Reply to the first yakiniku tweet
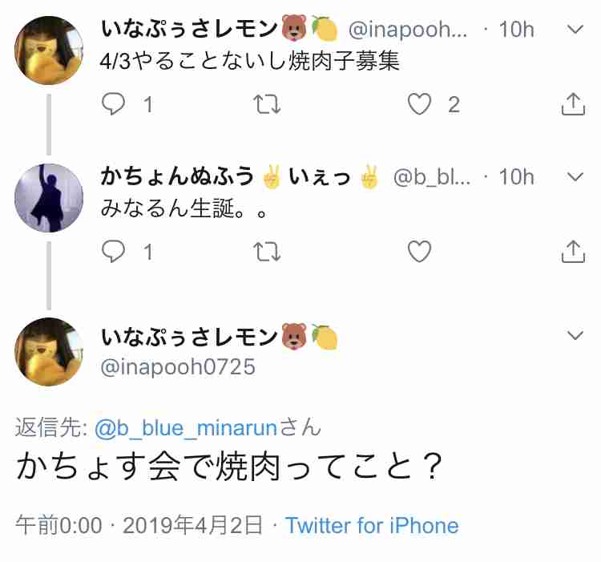Screen dimensions: 601x562 click(x=115, y=104)
